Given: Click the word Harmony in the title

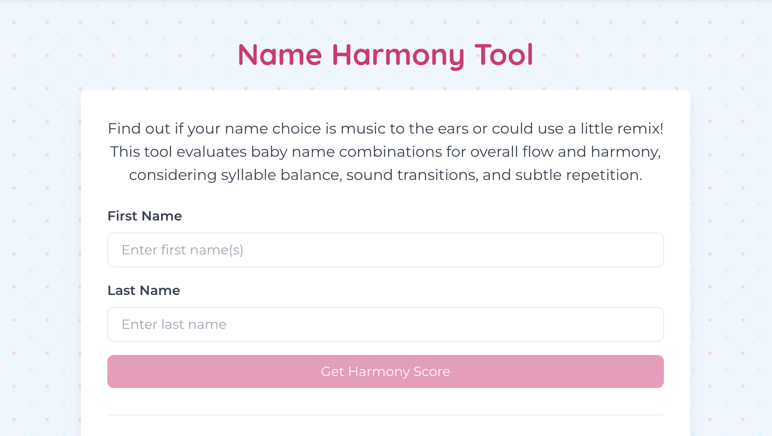Looking at the screenshot, I should 398,55.
